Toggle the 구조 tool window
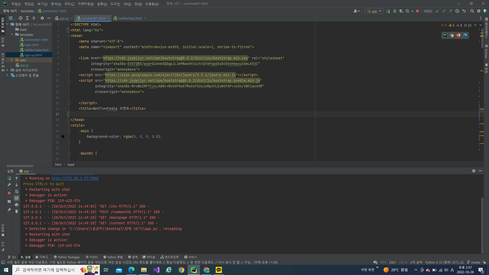The image size is (489, 275). click(3, 246)
